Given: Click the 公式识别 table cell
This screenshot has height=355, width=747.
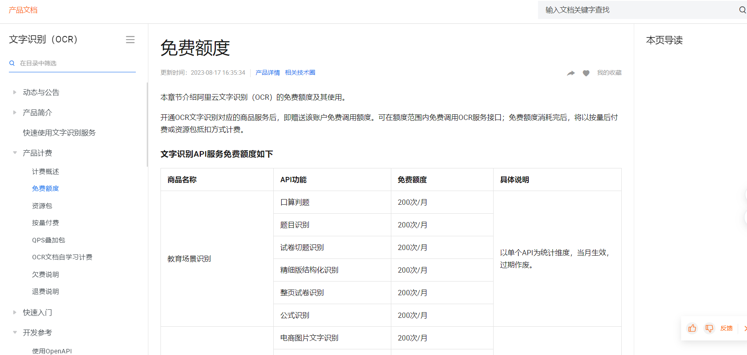Looking at the screenshot, I should tap(332, 315).
